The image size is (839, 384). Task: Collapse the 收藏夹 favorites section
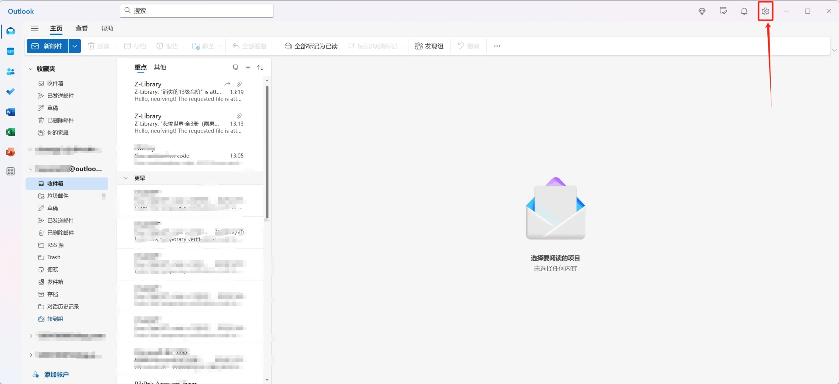coord(31,69)
